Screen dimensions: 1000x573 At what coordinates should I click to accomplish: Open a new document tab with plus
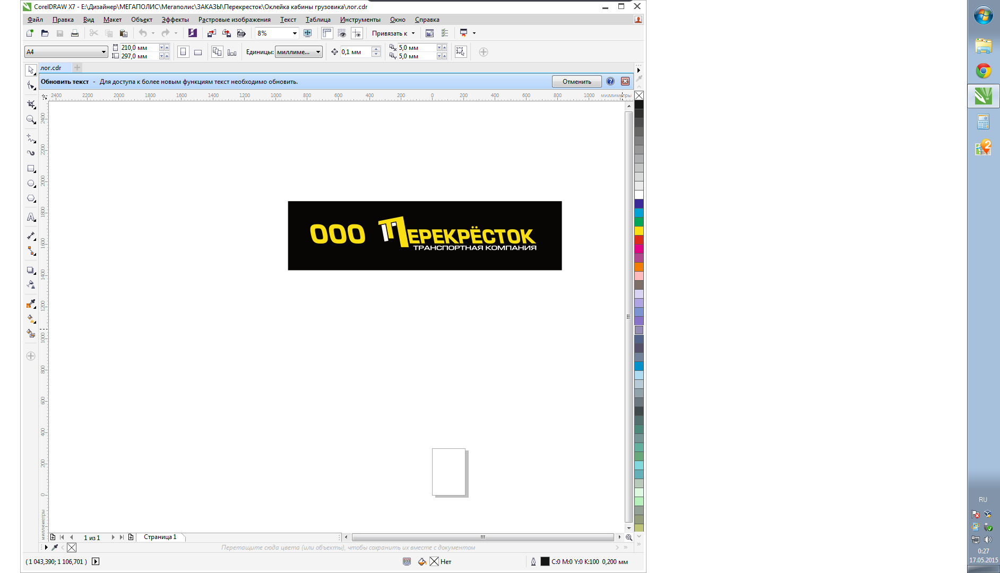click(x=77, y=67)
